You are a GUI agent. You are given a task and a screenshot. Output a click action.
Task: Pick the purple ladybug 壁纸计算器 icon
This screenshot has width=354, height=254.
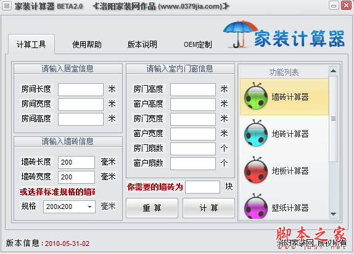coord(256,206)
